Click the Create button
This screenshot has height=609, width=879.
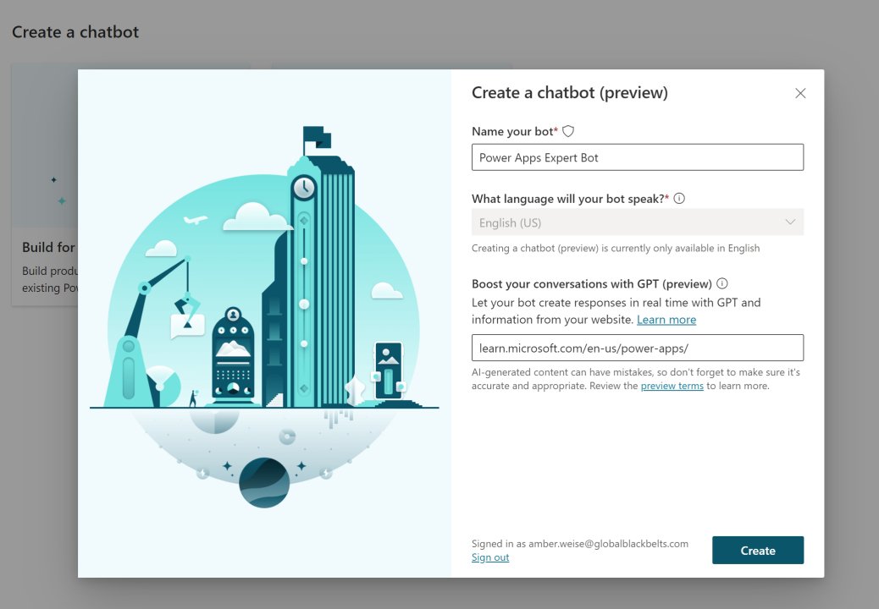pos(757,550)
